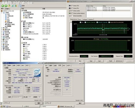Click the disk icon beside Stress local disks
The image size is (135, 108).
pyautogui.click(x=70, y=16)
